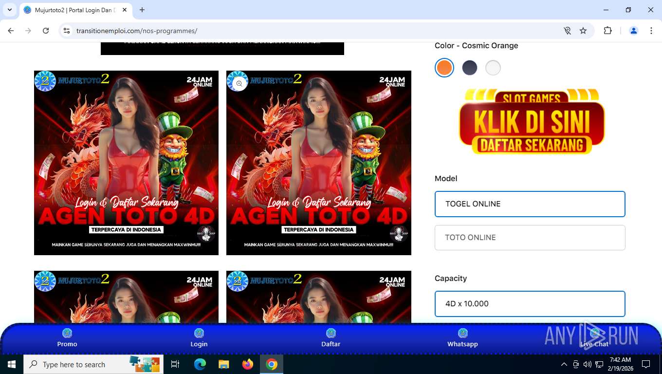Open Daftar in the bottom navigation bar
The height and width of the screenshot is (374, 662).
331,338
